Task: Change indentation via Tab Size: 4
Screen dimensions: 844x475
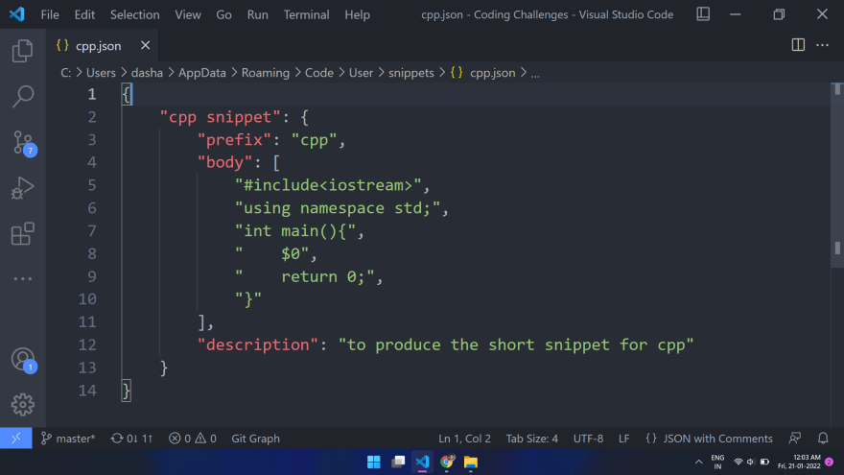Action: [x=531, y=439]
